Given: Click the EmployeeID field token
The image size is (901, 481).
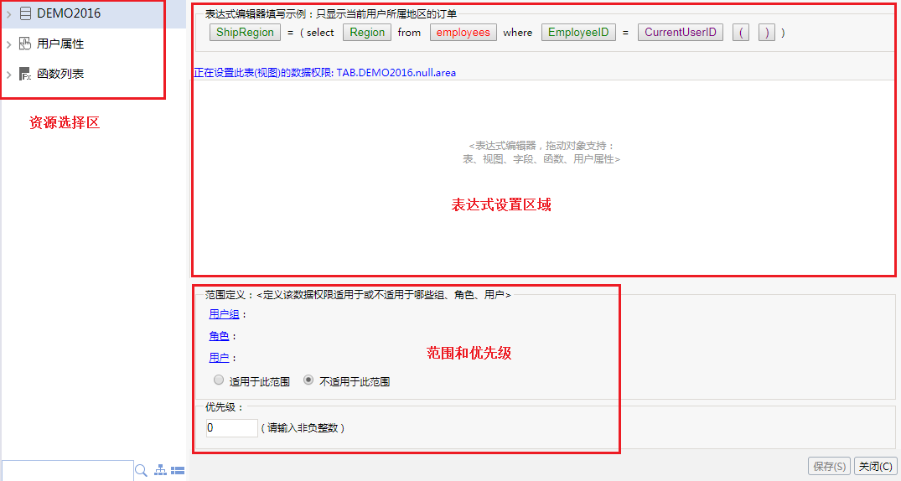Looking at the screenshot, I should pyautogui.click(x=578, y=32).
